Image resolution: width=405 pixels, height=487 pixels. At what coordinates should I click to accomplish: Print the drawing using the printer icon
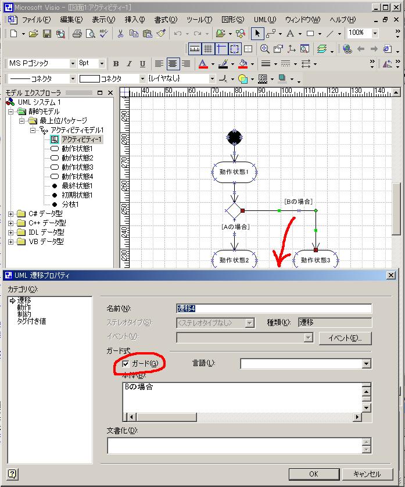[77, 34]
